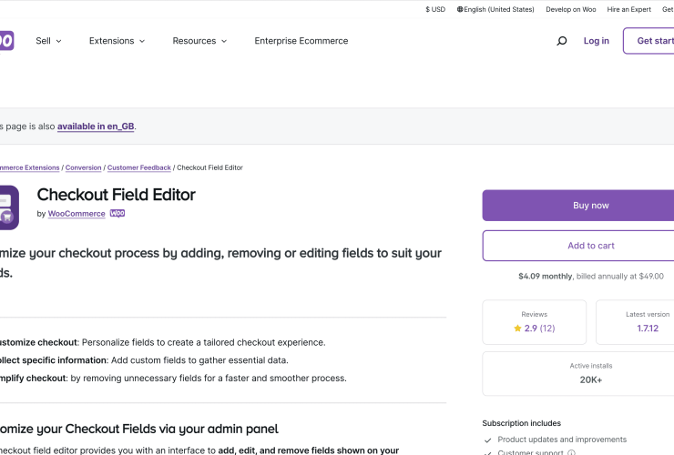
Task: Click the Develop on Woo link
Action: tap(571, 9)
